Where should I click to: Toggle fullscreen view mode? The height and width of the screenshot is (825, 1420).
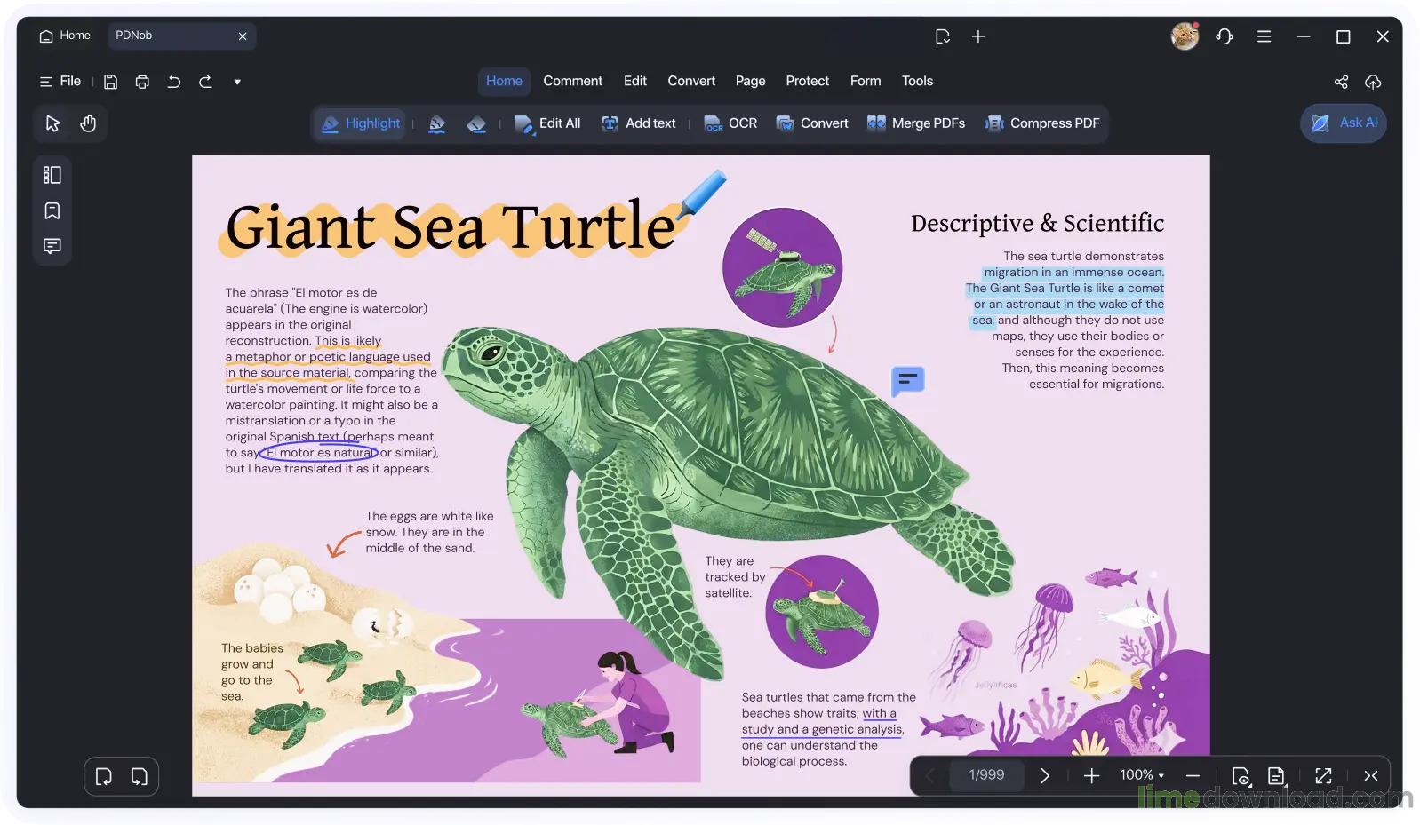pos(1323,775)
